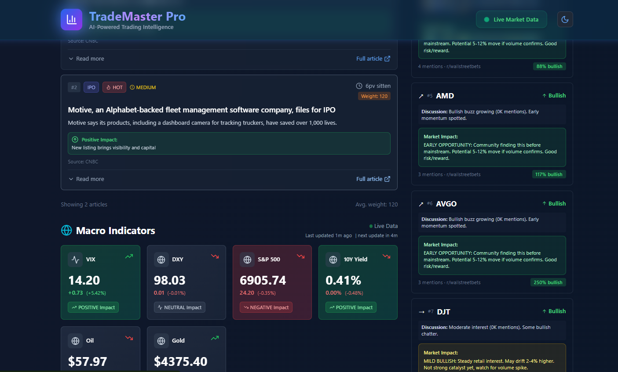This screenshot has height=372, width=618.
Task: Click the globe icon on the Gold card
Action: [161, 340]
